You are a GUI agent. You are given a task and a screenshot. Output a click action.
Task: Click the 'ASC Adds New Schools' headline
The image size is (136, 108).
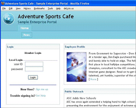(x=81, y=98)
